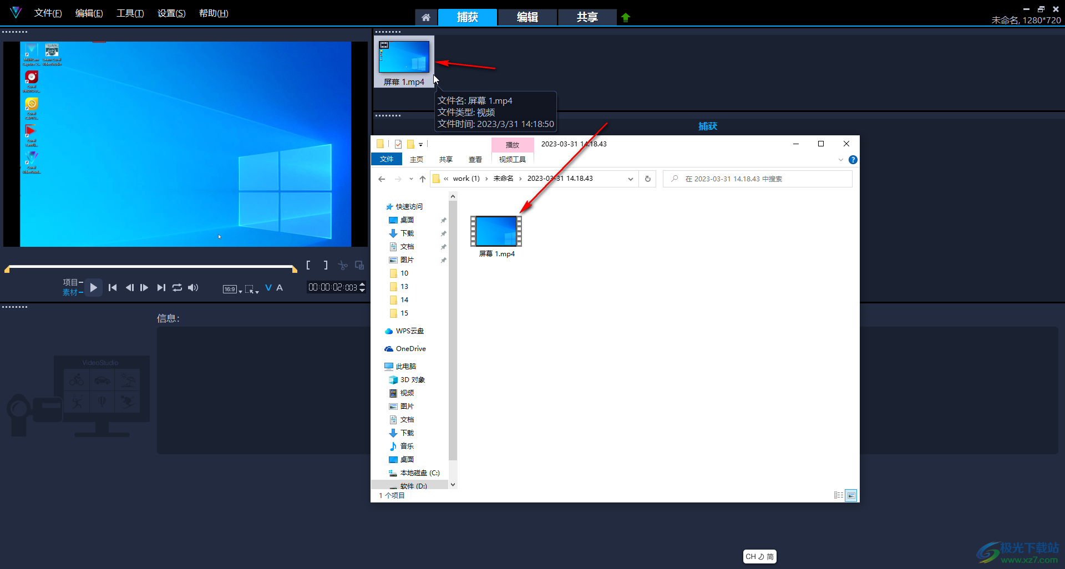Open Explorer 文件 ribbon tab
This screenshot has height=569, width=1065.
pyautogui.click(x=387, y=159)
